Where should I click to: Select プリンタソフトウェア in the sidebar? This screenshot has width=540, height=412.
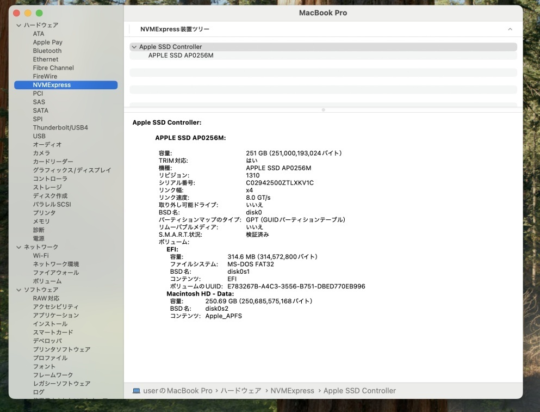[61, 349]
